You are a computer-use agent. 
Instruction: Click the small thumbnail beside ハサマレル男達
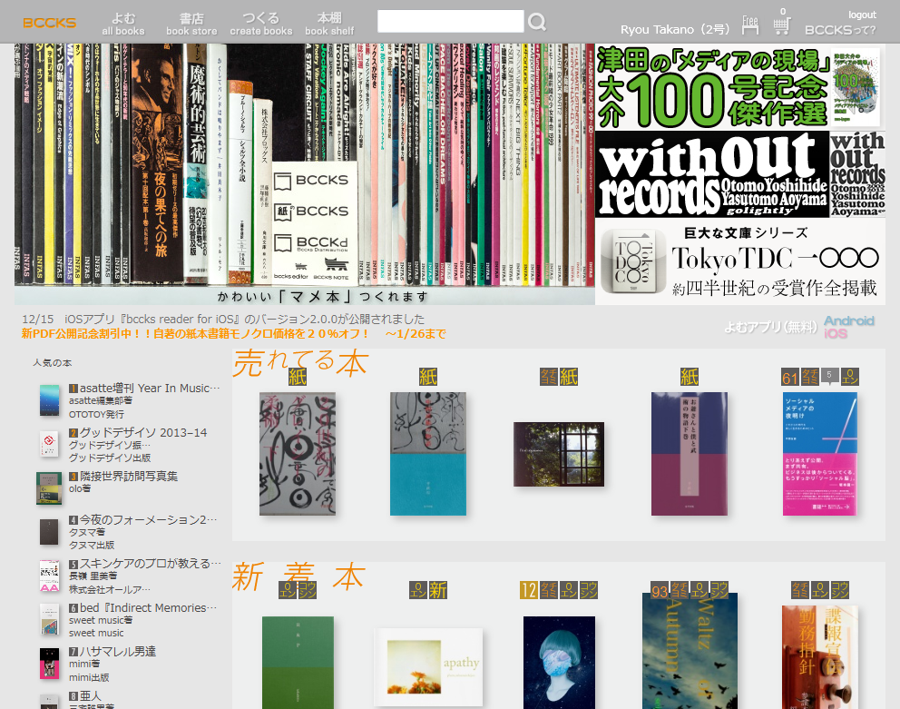coord(49,665)
